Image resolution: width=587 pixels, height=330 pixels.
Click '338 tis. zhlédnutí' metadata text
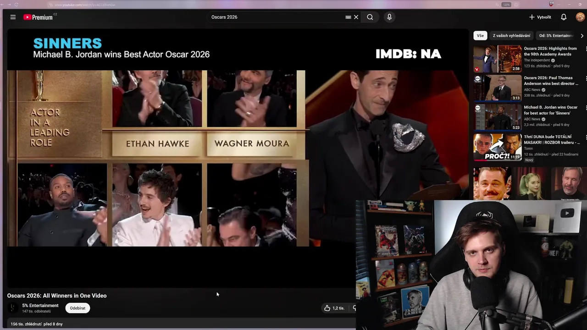537,95
